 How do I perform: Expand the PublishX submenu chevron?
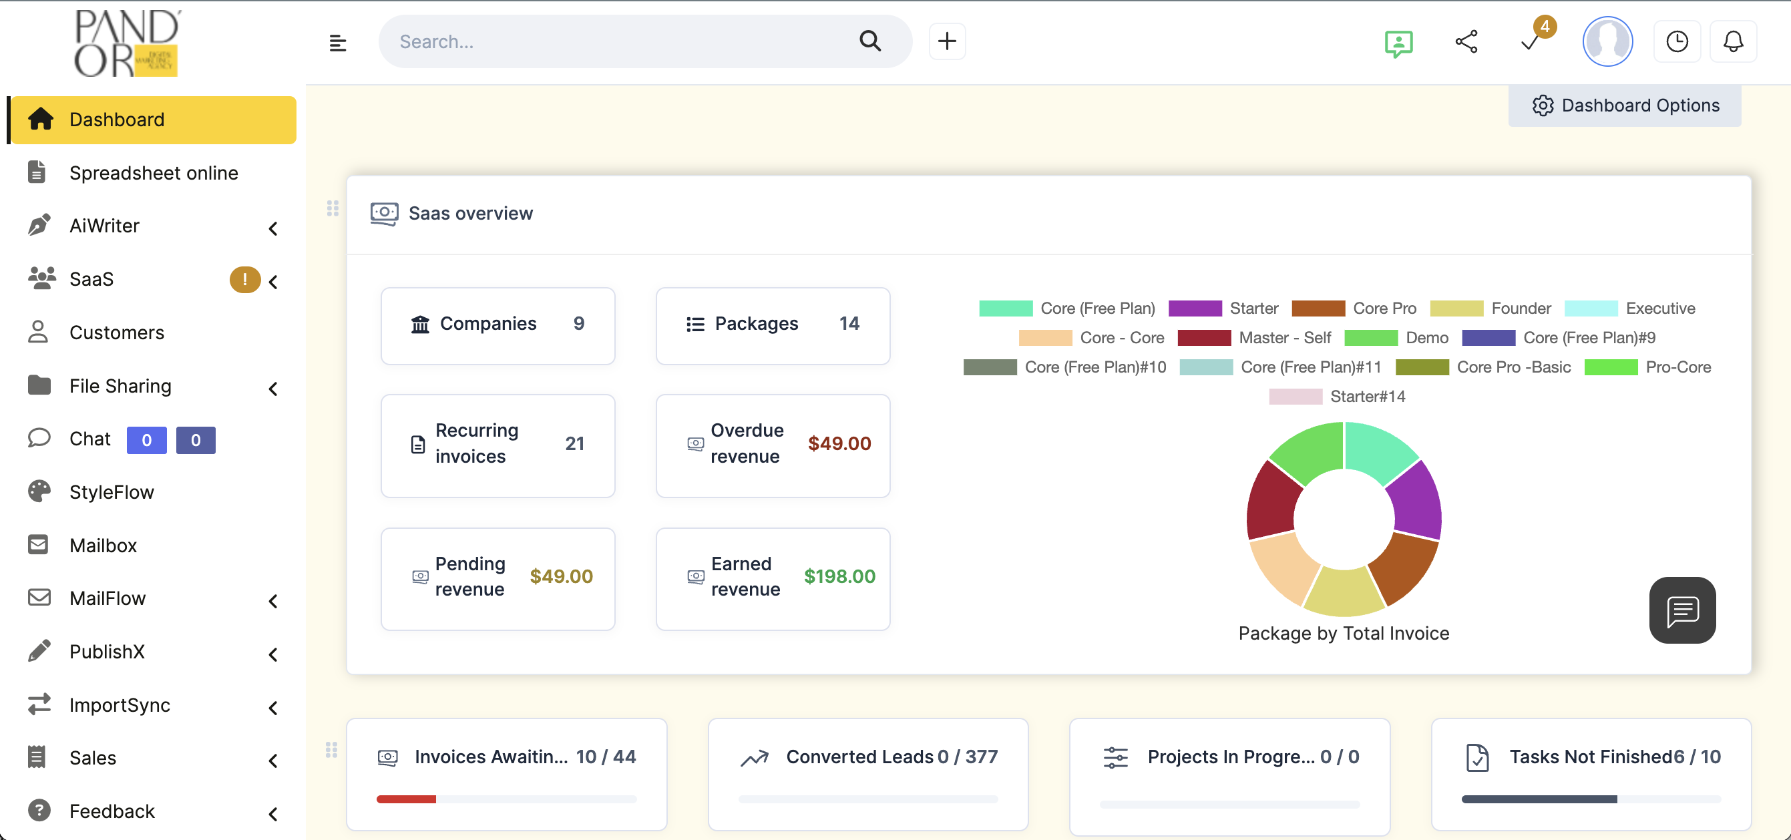click(x=273, y=654)
